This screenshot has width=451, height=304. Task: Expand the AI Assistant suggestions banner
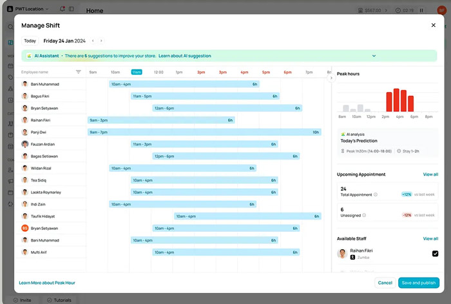coord(374,56)
